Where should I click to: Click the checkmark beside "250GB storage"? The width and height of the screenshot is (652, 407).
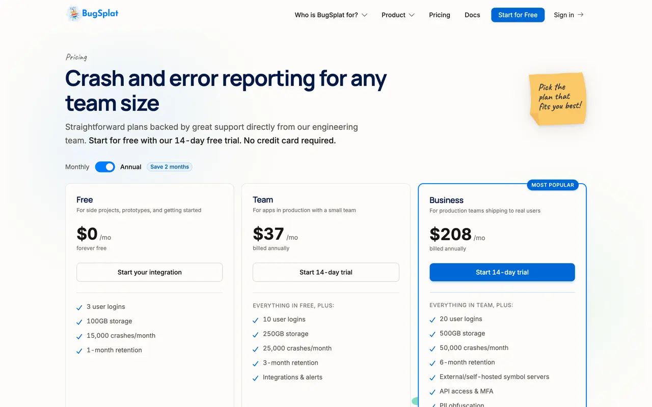pos(256,335)
